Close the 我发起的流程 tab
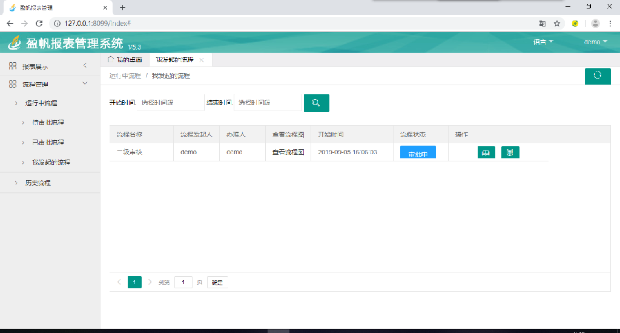Viewport: 620px width, 333px height. pos(202,60)
